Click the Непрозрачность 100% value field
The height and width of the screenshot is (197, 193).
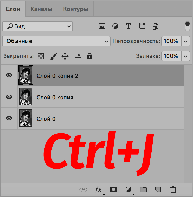171,41
